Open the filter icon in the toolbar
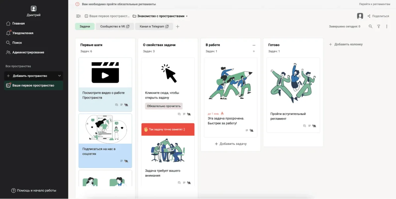Viewport: 396px width, 199px height. [x=379, y=26]
